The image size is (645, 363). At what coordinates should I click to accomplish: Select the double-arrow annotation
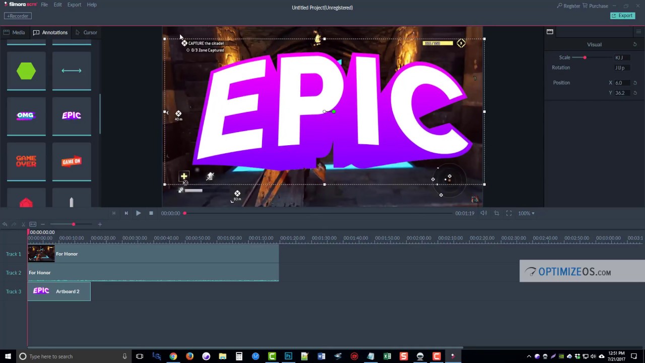click(72, 71)
